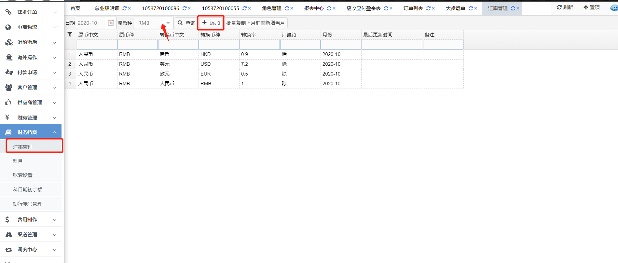This screenshot has width=618, height=263.
Task: Click the 备注 column filter box
Action: point(443,45)
